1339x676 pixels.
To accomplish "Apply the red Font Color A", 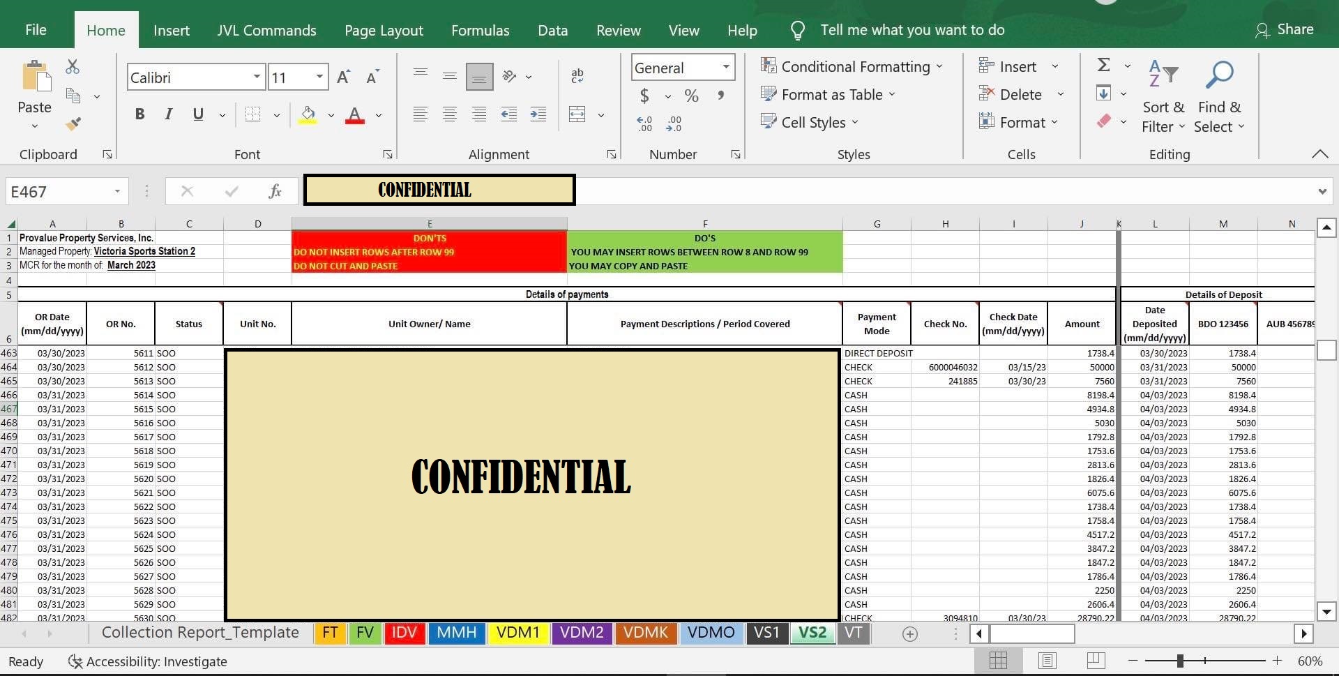I will point(355,115).
